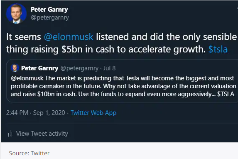Open Peter Garnry's large profile avatar

pos(16,13)
